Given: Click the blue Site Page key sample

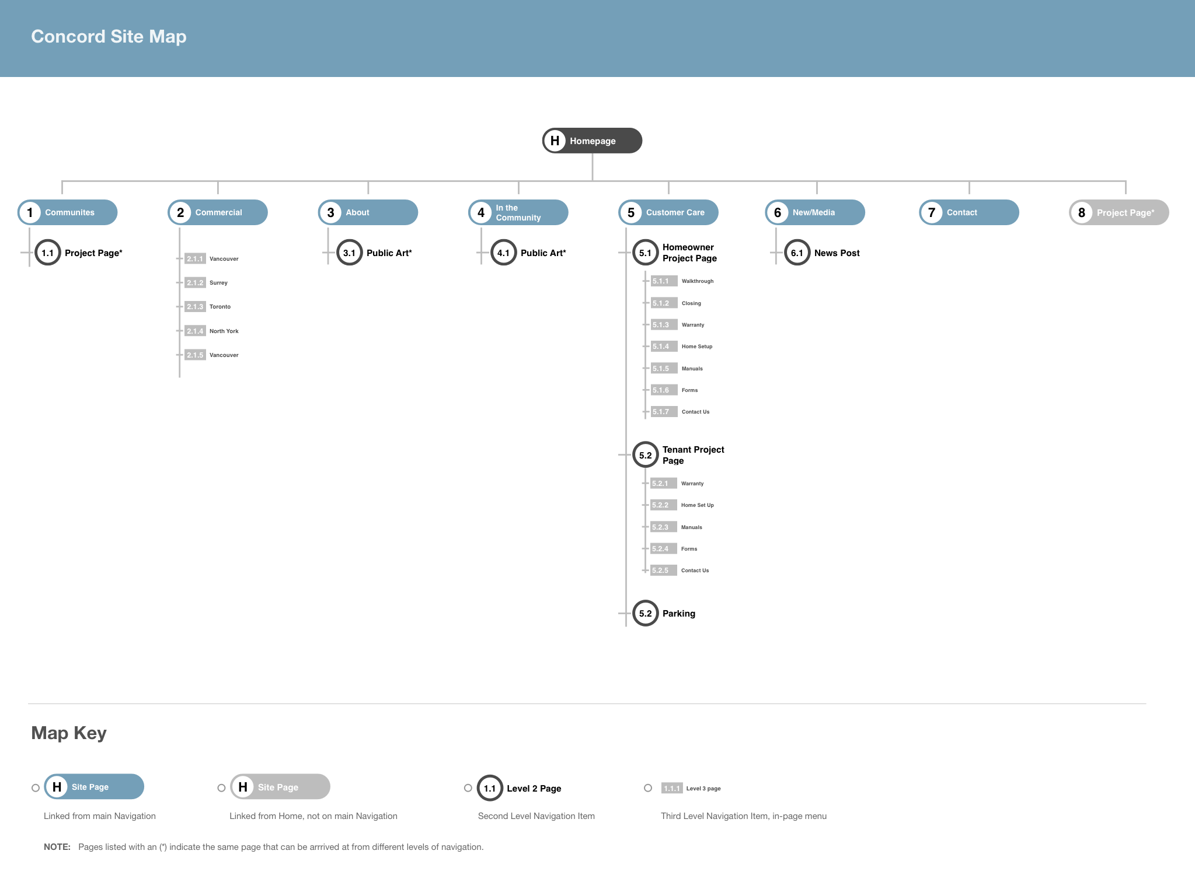Looking at the screenshot, I should click(x=94, y=787).
